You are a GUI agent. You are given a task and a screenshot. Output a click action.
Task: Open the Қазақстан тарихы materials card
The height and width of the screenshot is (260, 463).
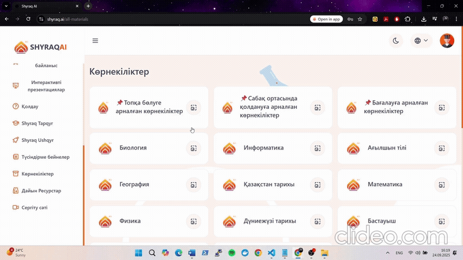(x=269, y=185)
